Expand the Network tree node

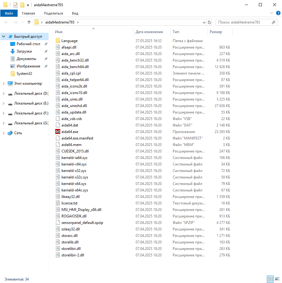(x=3, y=133)
